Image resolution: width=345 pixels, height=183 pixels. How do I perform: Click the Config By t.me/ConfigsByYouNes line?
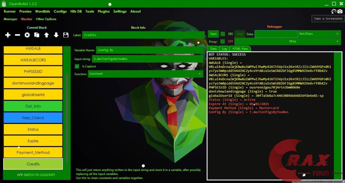point(249,112)
